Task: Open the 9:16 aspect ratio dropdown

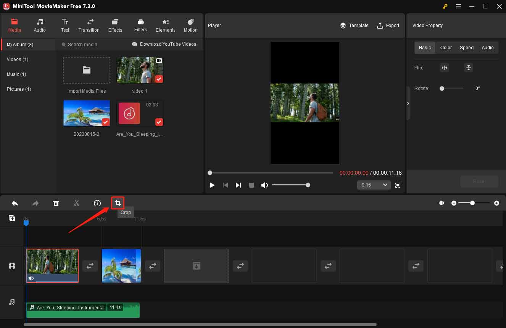Action: pos(374,185)
